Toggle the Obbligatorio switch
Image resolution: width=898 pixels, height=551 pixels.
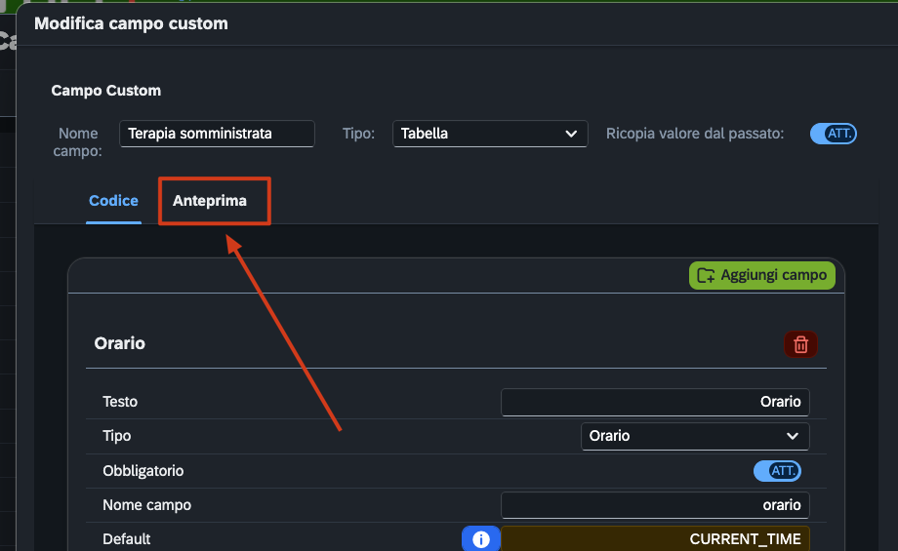click(777, 471)
